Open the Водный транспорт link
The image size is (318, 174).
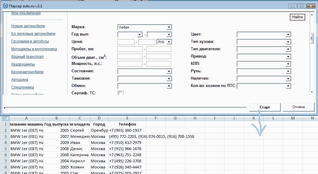tap(28, 57)
